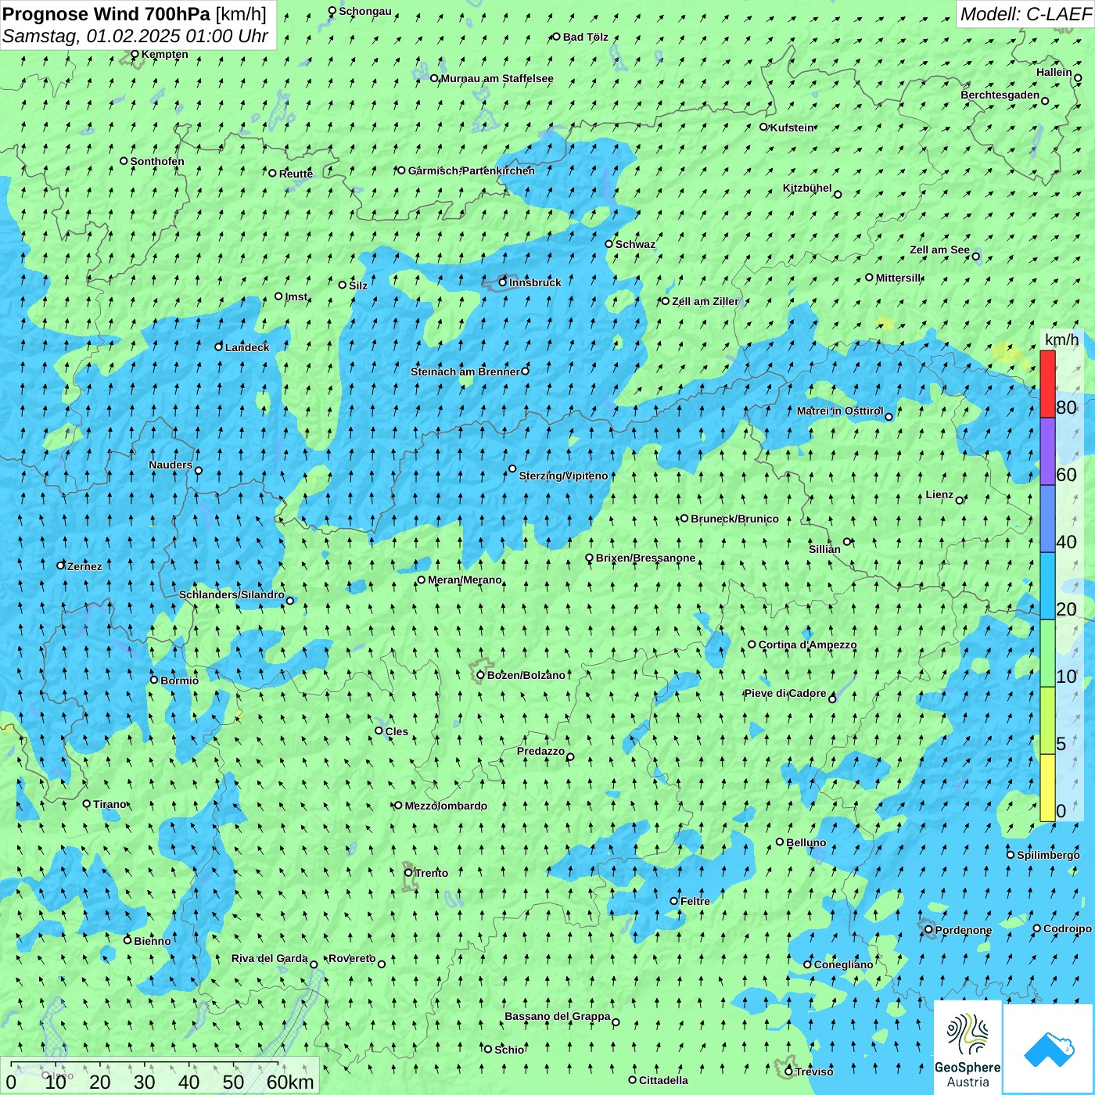1095x1095 pixels.
Task: Click the 'Bienno' label
Action: pos(153,941)
